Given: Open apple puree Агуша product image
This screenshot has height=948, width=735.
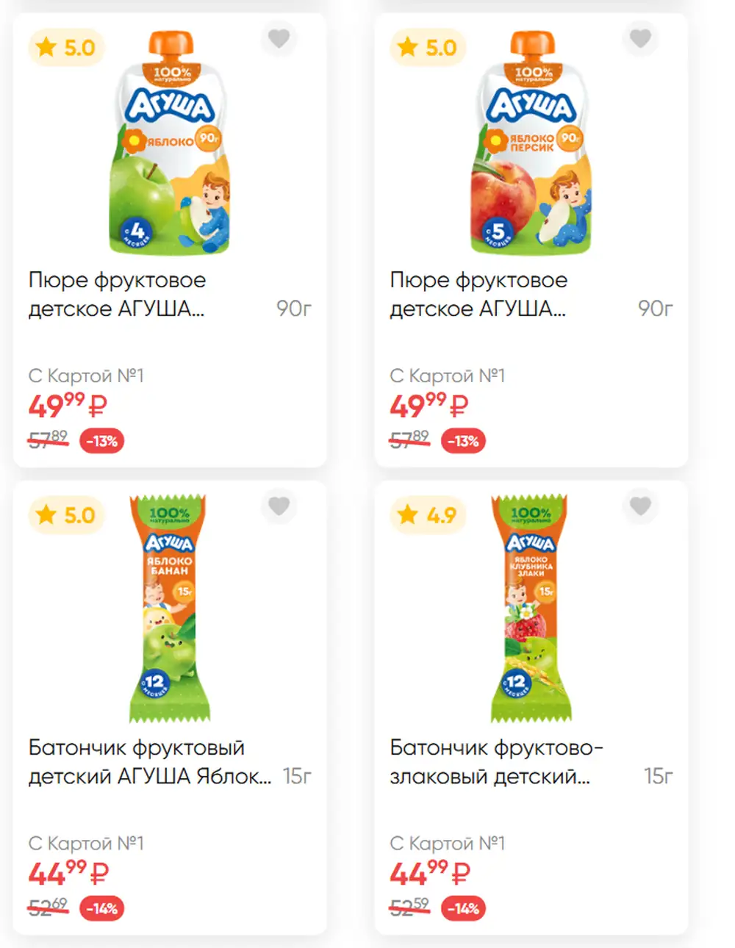Looking at the screenshot, I should 171,143.
